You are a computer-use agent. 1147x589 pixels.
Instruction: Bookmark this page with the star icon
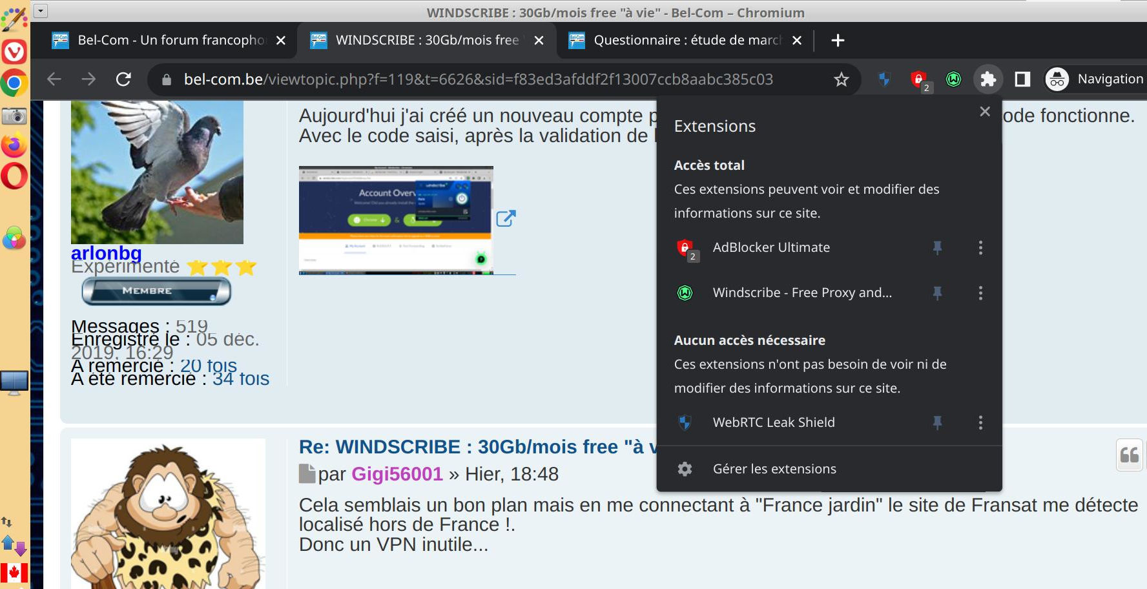pyautogui.click(x=841, y=79)
